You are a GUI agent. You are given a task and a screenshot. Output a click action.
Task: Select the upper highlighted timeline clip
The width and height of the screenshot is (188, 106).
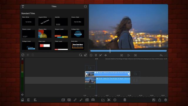[x=108, y=74]
